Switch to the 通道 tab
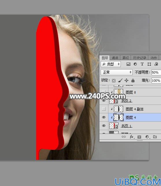The image size is (161, 186). coord(115,58)
